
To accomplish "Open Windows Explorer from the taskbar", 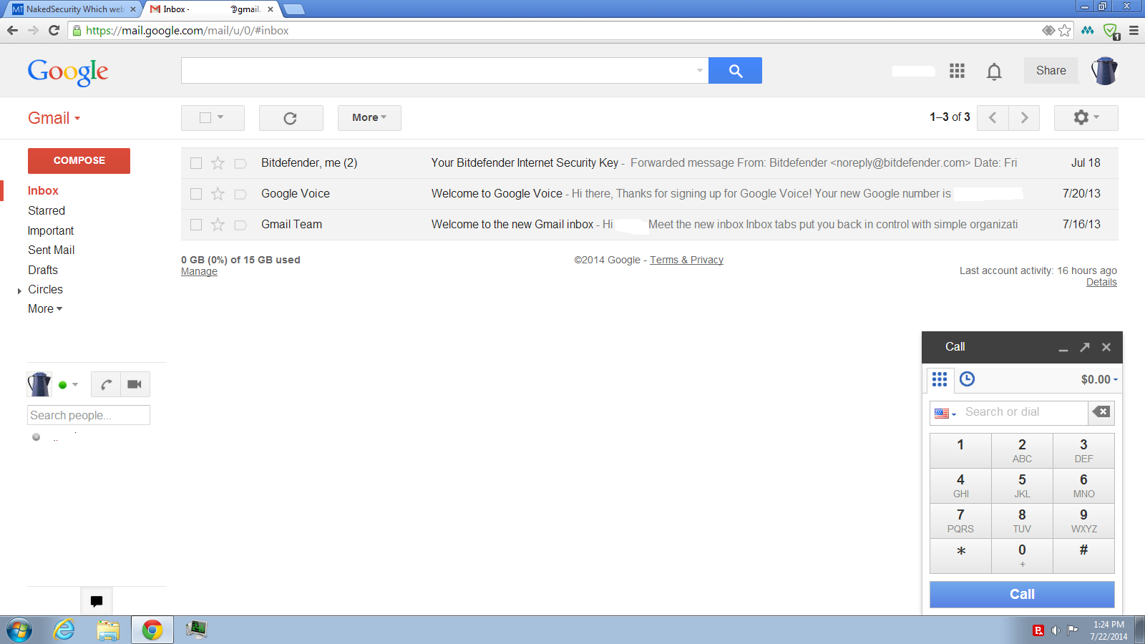I will coord(108,630).
